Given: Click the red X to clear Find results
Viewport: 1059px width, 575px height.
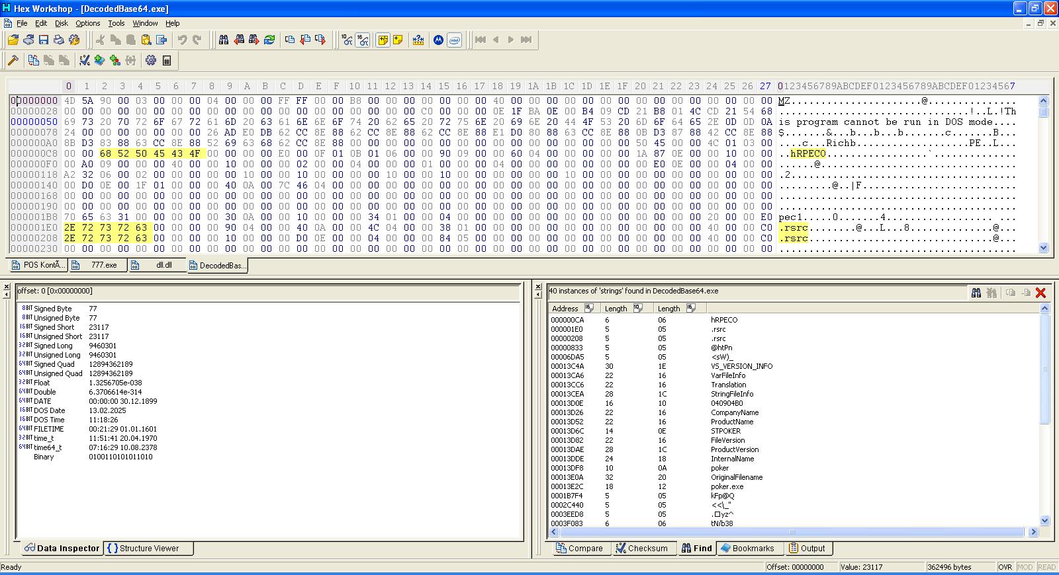Looking at the screenshot, I should 1040,293.
